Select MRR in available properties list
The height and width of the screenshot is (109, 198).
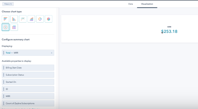pos(28,96)
